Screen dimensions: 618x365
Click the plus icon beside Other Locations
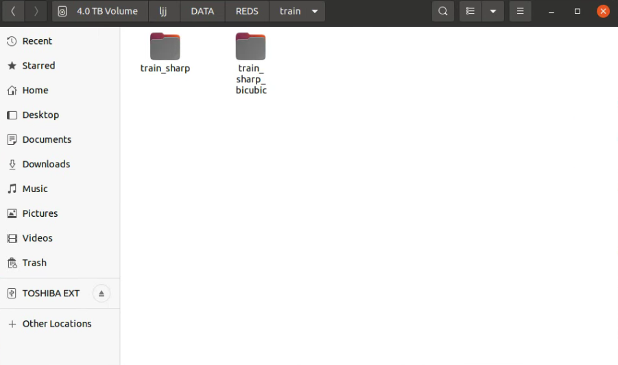pos(12,324)
